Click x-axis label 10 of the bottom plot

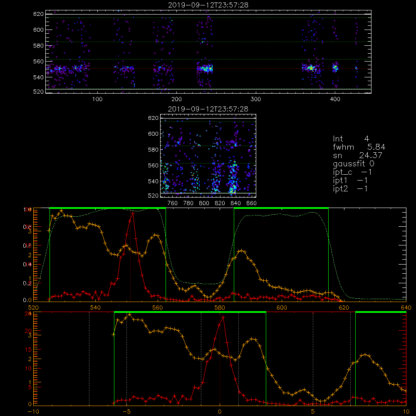pos(406,412)
